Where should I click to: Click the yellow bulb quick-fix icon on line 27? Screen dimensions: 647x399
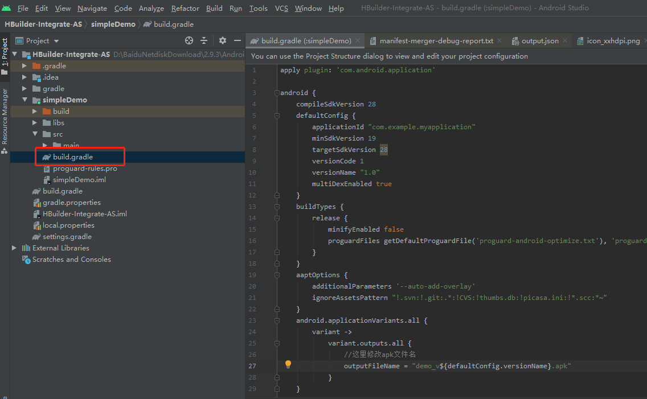point(288,364)
